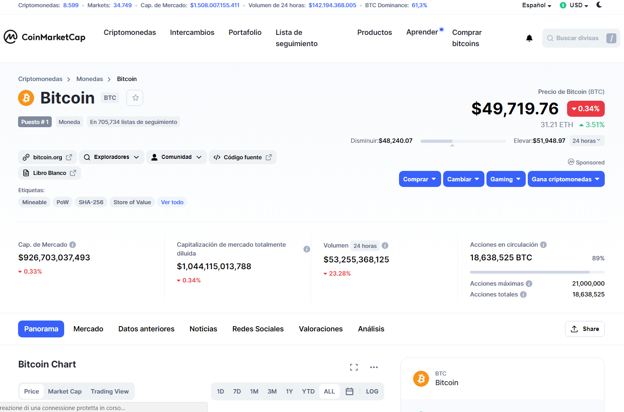Open Criptomonedas in top navigation
624x412 pixels.
[x=130, y=32]
